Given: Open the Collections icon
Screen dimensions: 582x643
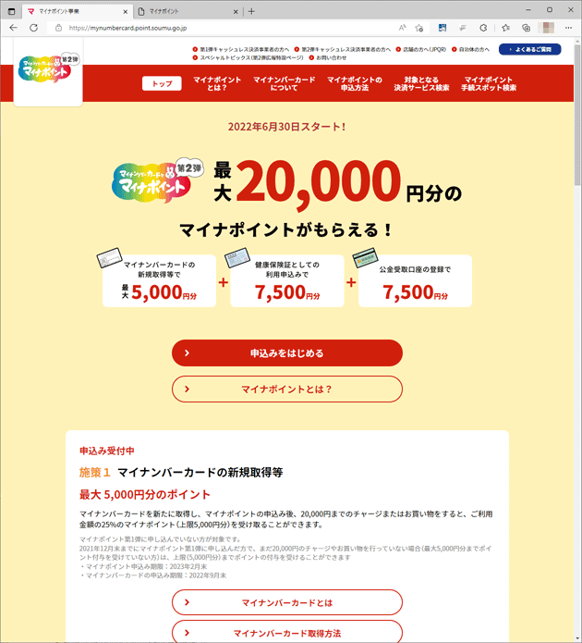Looking at the screenshot, I should click(x=526, y=28).
